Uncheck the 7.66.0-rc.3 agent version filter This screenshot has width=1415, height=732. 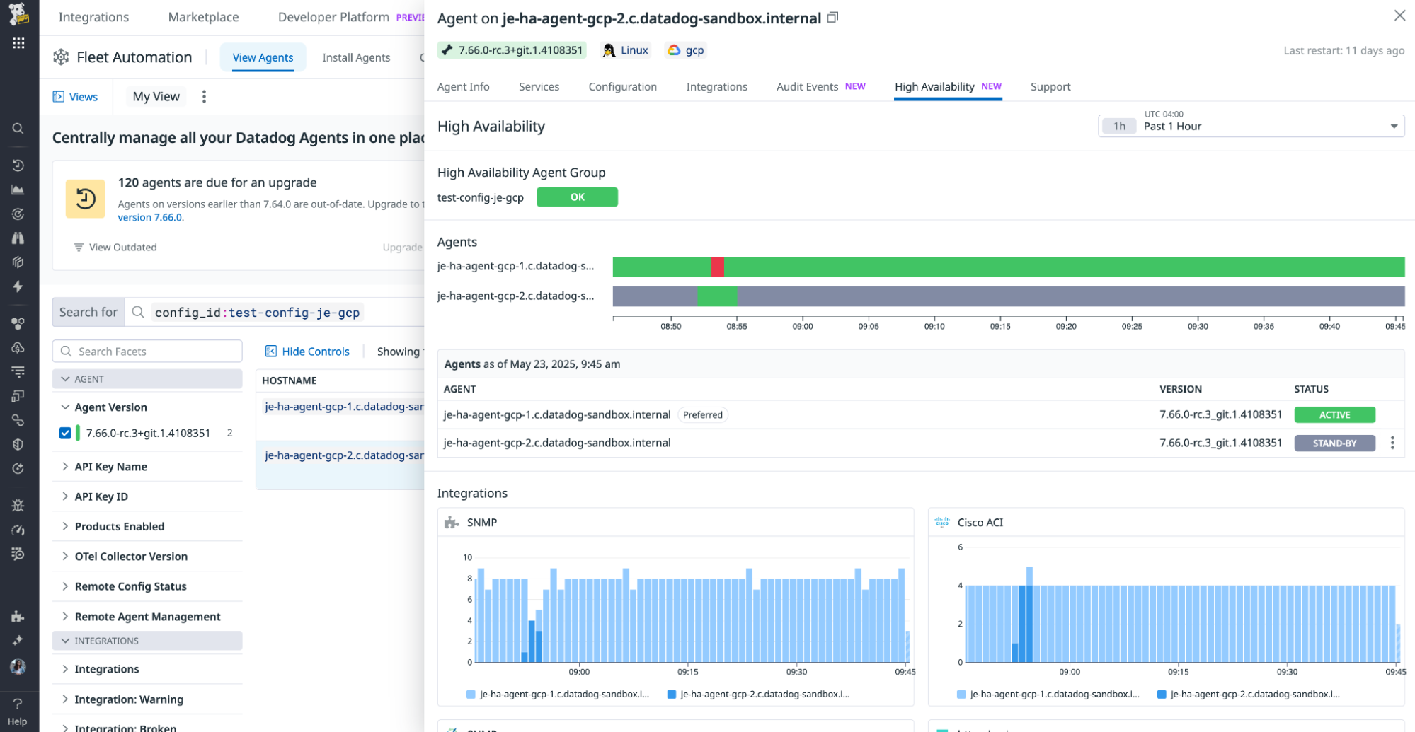coord(65,432)
